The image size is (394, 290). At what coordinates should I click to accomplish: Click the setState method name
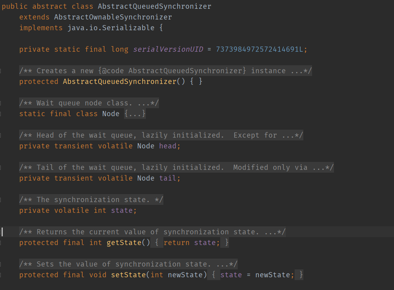coord(128,274)
